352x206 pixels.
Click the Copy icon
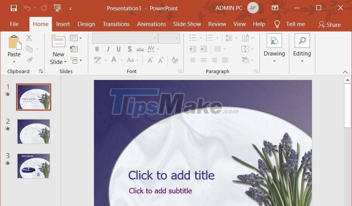point(29,49)
